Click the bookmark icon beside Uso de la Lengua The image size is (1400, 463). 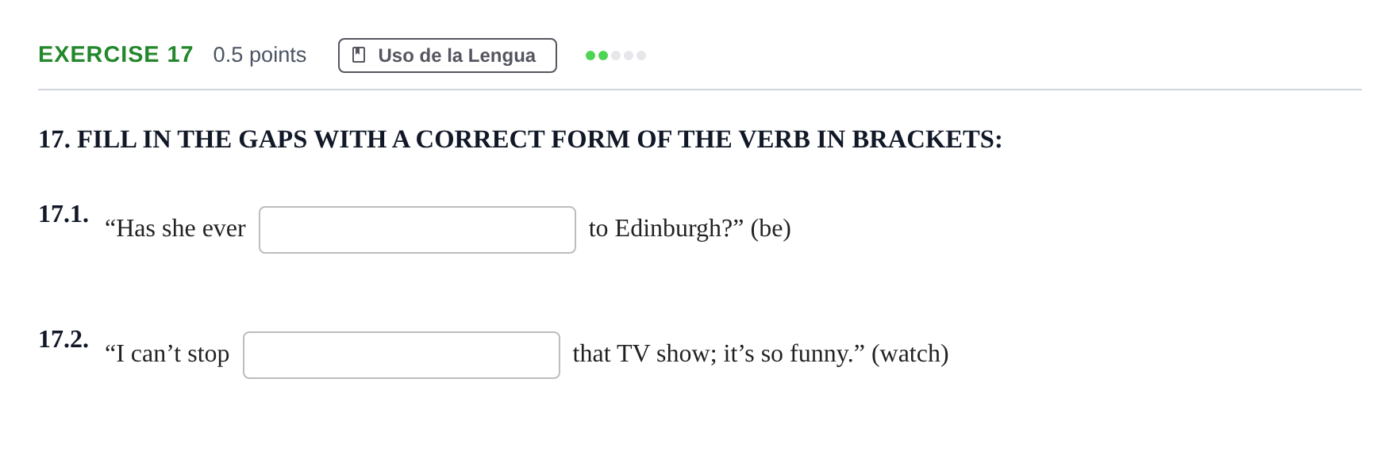click(359, 55)
